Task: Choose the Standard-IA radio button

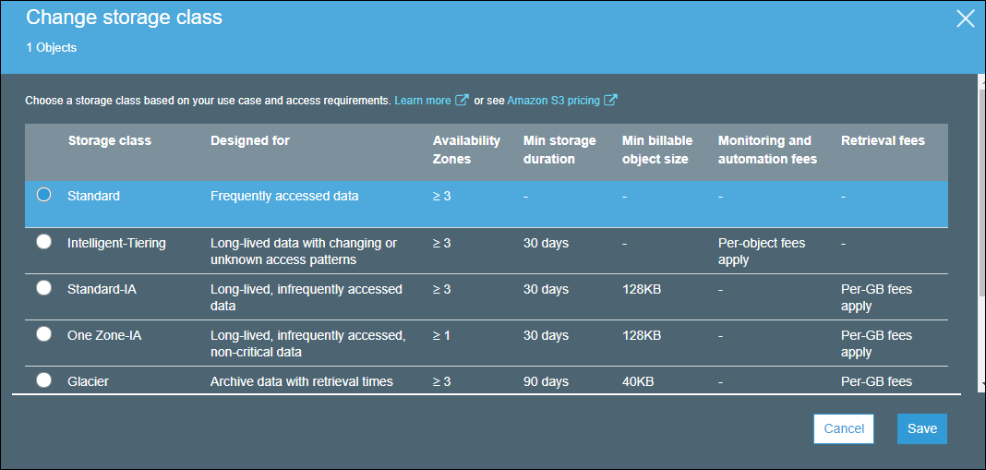Action: 44,288
